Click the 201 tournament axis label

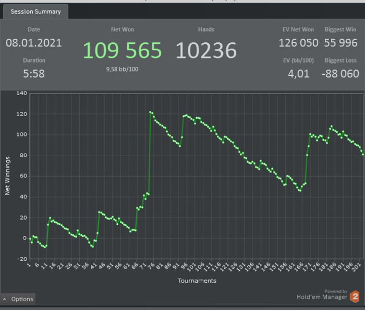pyautogui.click(x=356, y=267)
